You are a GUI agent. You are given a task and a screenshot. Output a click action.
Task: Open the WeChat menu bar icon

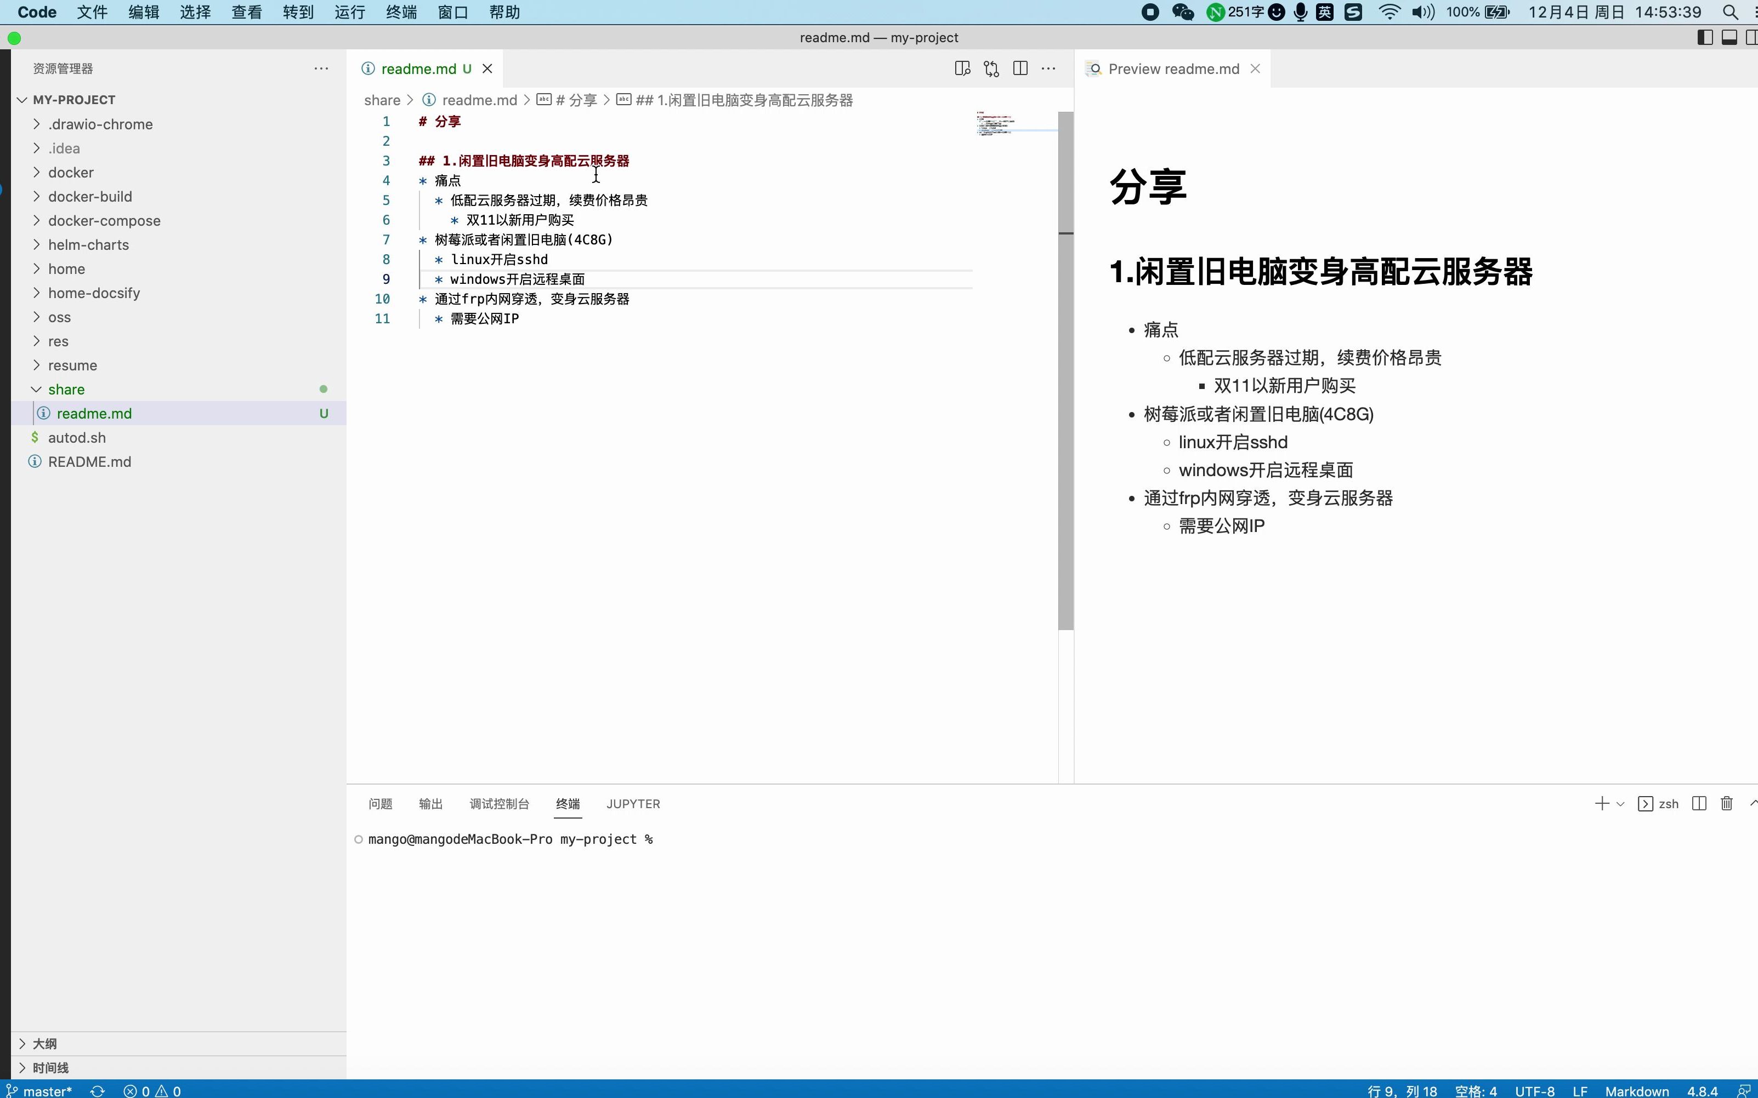click(x=1183, y=13)
